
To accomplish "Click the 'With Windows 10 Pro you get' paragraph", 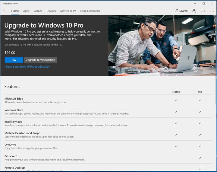I will click(x=52, y=35).
